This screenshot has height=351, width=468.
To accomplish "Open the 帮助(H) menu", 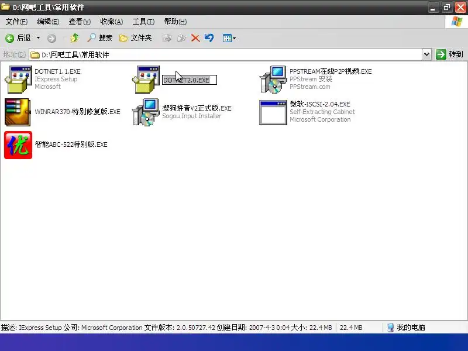I will pos(175,22).
